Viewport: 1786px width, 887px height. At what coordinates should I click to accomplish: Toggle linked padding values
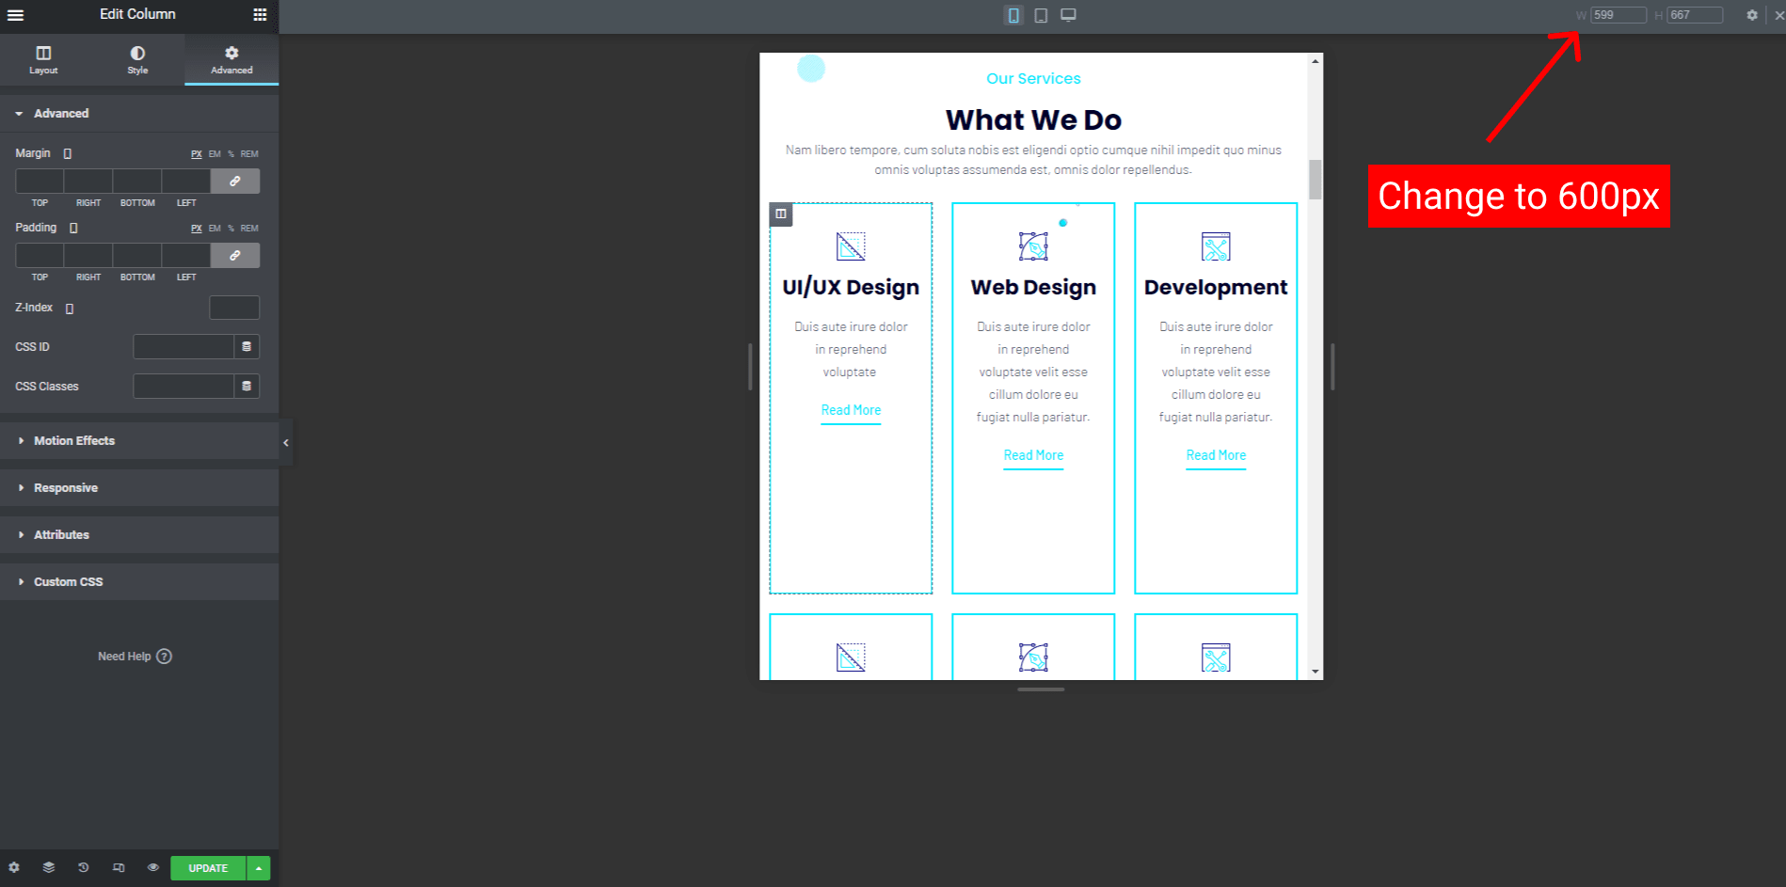[x=235, y=255]
